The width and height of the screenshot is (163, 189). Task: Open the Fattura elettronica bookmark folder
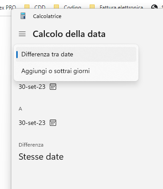pos(116,7)
